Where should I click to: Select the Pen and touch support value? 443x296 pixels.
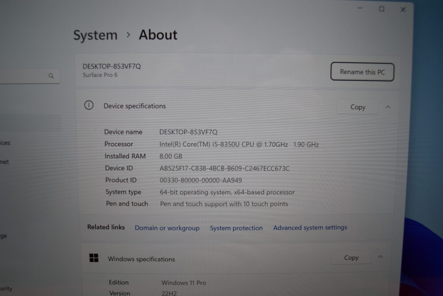point(224,204)
